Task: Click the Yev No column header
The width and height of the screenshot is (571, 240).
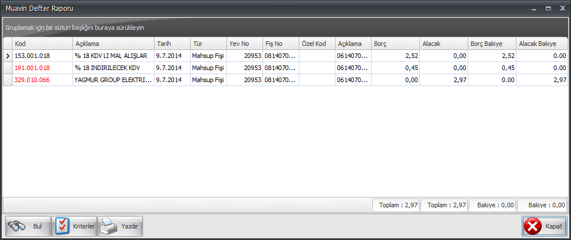Action: tap(245, 44)
